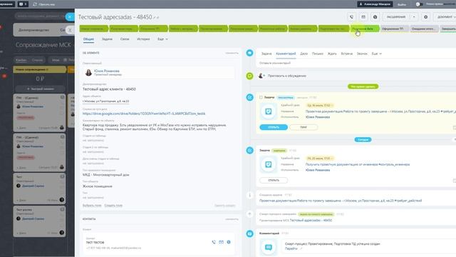The height and width of the screenshot is (257, 456).
Task: Click the comment bubble icon in Комментарий entry
Action: point(268,247)
